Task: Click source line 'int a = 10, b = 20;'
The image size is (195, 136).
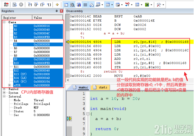Action: click(115, 99)
